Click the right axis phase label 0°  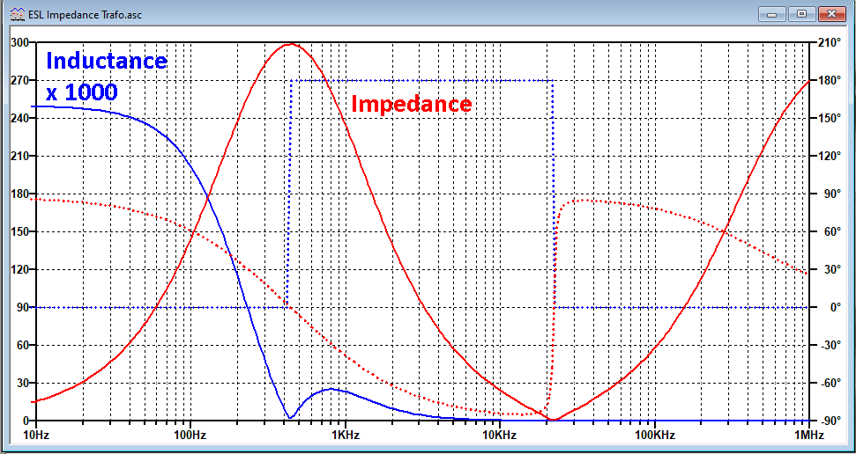[835, 307]
